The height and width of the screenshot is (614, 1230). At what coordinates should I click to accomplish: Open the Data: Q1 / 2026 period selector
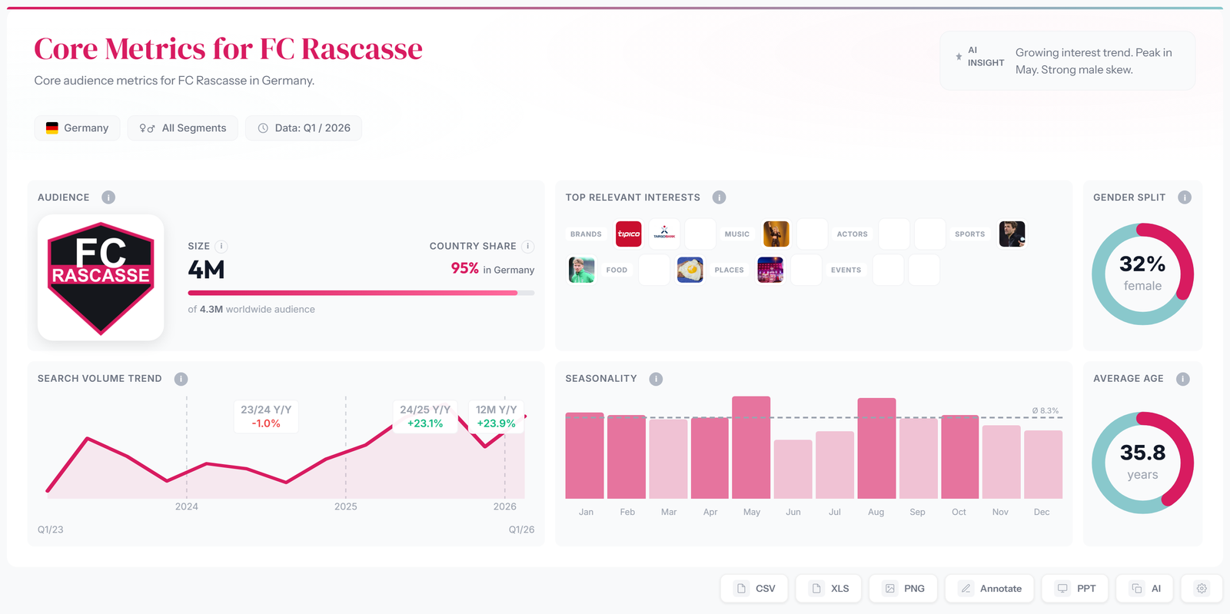(304, 128)
